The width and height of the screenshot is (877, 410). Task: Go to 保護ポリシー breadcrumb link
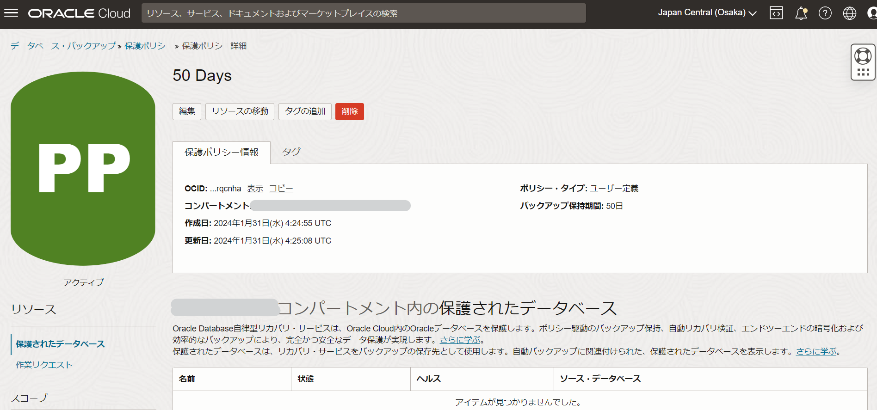[148, 46]
